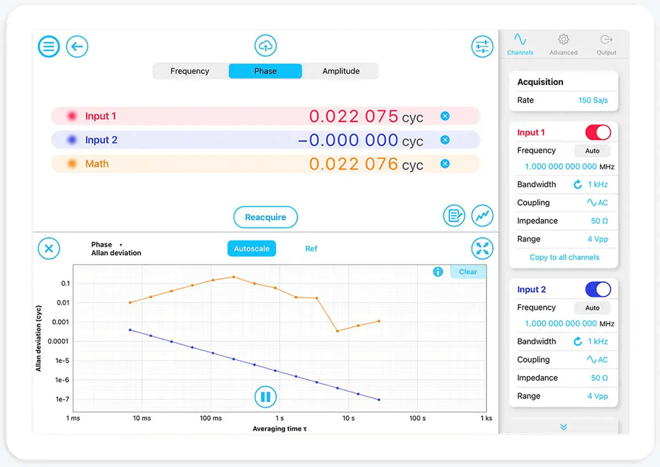The width and height of the screenshot is (660, 467).
Task: Toggle Auto frequency for Input 1
Action: [592, 150]
